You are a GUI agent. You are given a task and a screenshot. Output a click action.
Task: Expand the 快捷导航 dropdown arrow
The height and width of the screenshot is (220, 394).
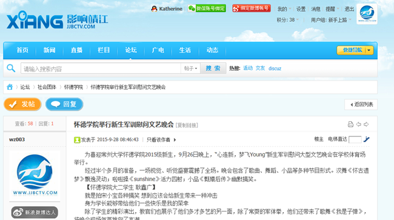coord(369,50)
